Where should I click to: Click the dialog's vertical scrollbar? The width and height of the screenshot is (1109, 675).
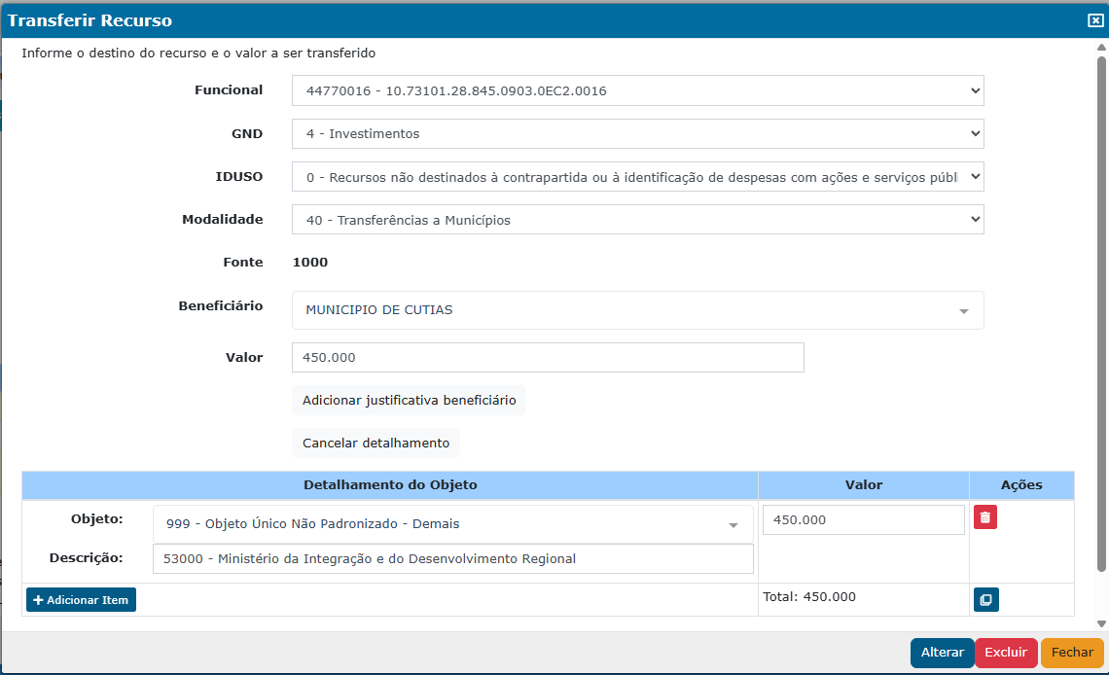tap(1101, 311)
